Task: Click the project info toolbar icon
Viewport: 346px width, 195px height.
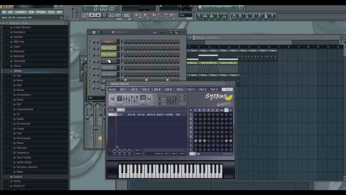Action: click(x=266, y=16)
